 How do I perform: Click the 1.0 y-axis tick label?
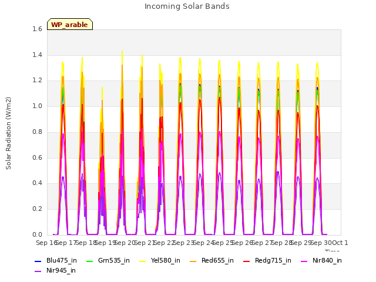[x=37, y=106]
